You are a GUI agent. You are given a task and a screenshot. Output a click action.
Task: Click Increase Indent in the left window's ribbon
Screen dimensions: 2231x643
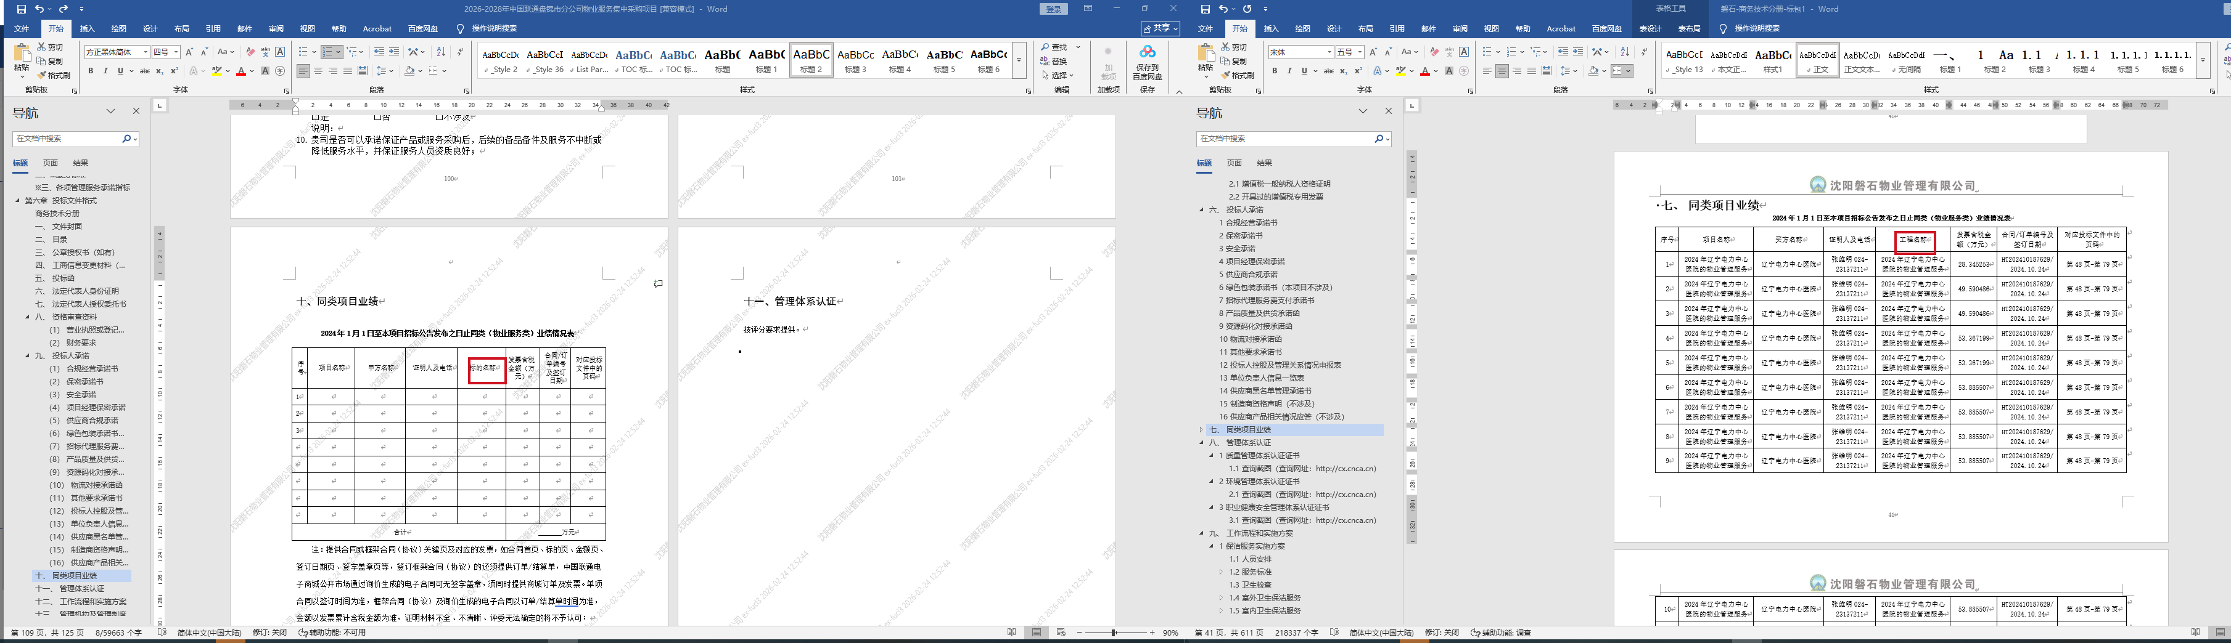coord(394,52)
